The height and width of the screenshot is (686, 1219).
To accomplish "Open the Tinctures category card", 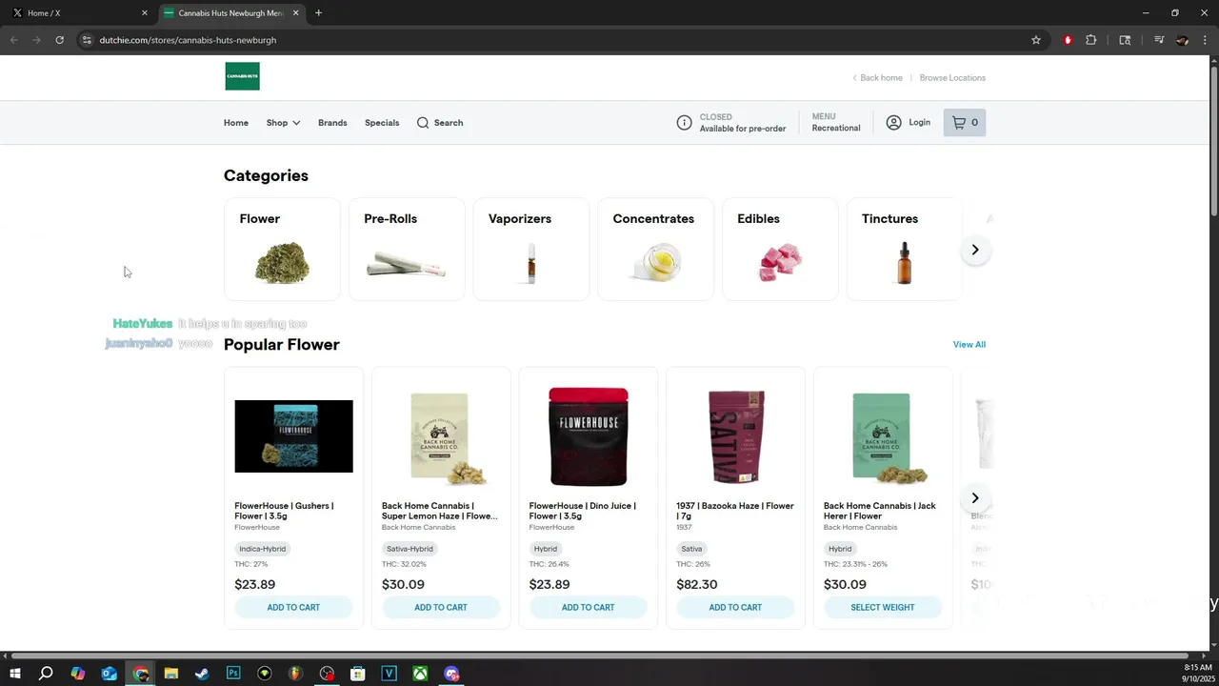I will tap(905, 249).
